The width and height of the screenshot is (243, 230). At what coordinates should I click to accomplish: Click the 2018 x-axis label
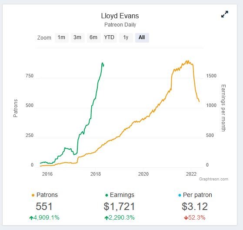pyautogui.click(x=96, y=174)
